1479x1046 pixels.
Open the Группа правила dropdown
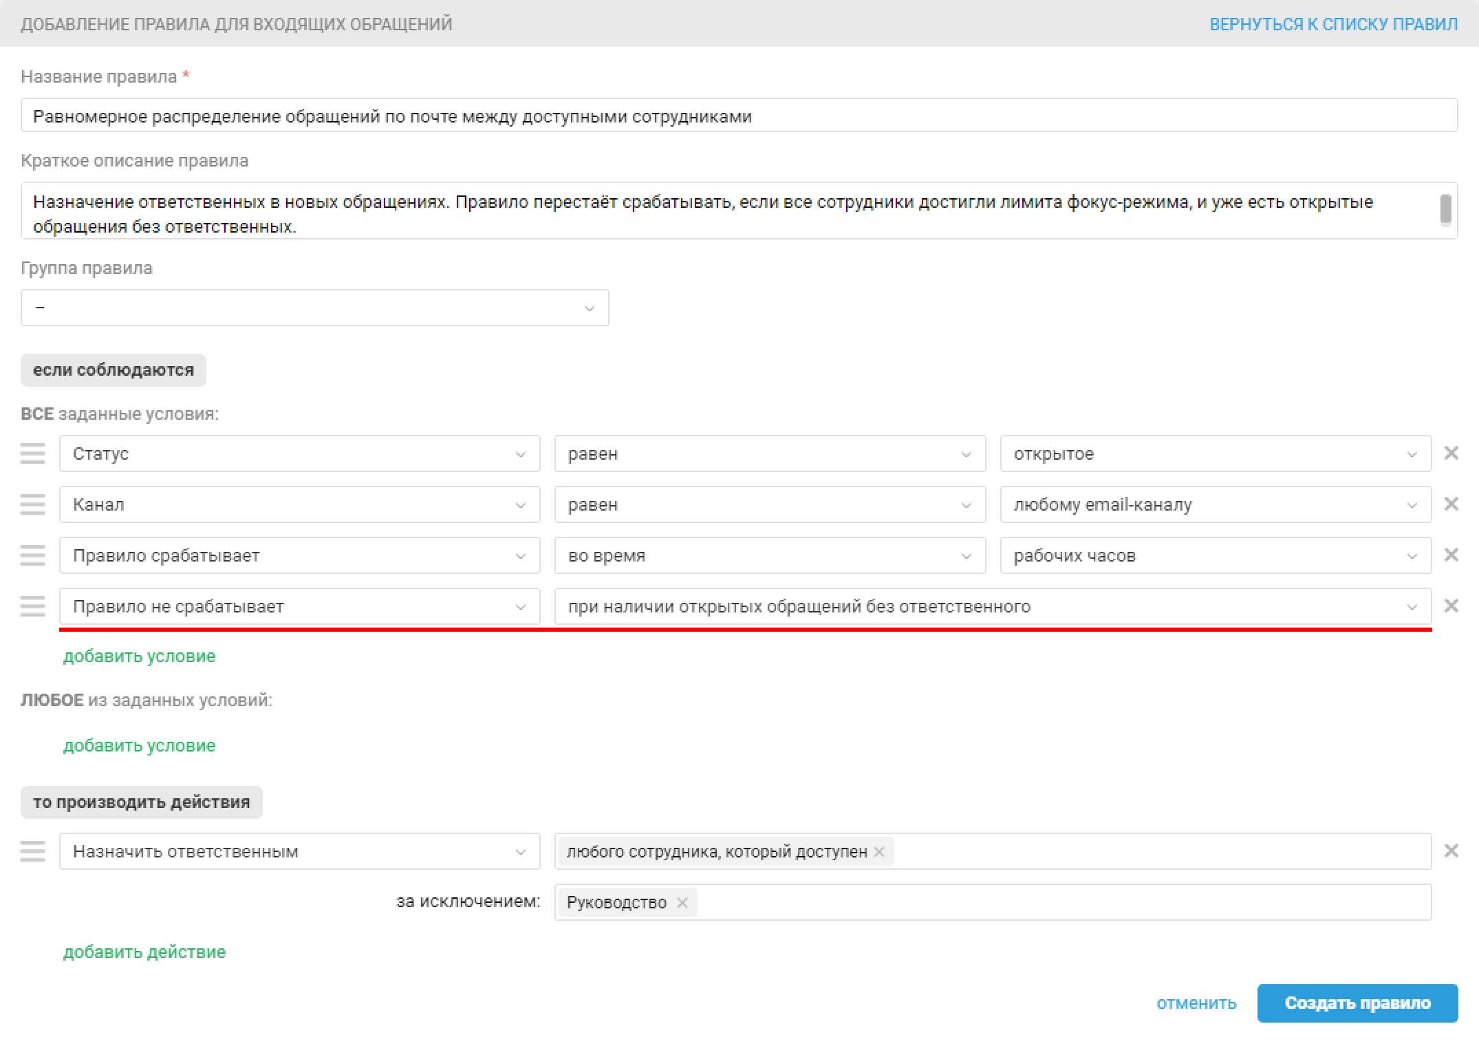pyautogui.click(x=314, y=308)
